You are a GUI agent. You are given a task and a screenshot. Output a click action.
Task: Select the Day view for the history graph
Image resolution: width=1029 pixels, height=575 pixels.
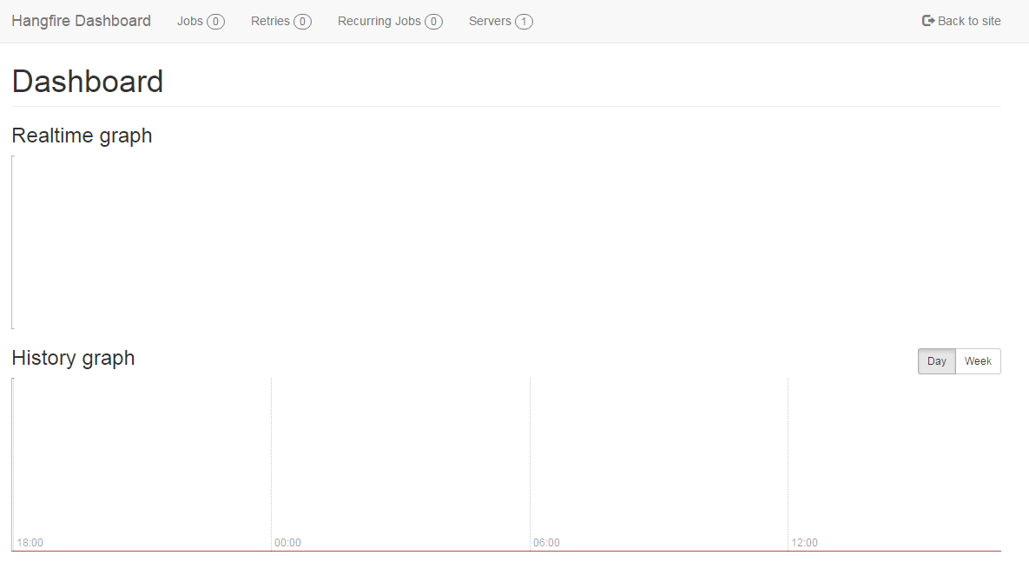tap(936, 360)
